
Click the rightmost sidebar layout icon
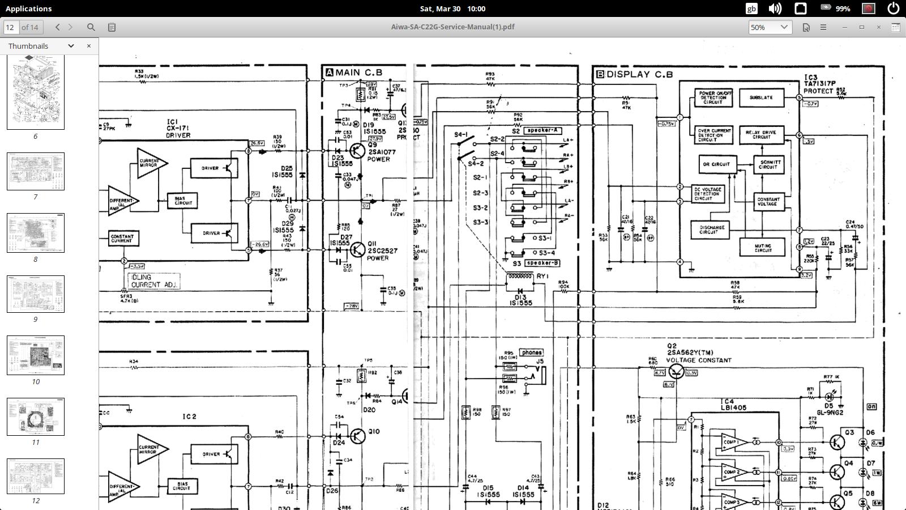click(x=896, y=27)
